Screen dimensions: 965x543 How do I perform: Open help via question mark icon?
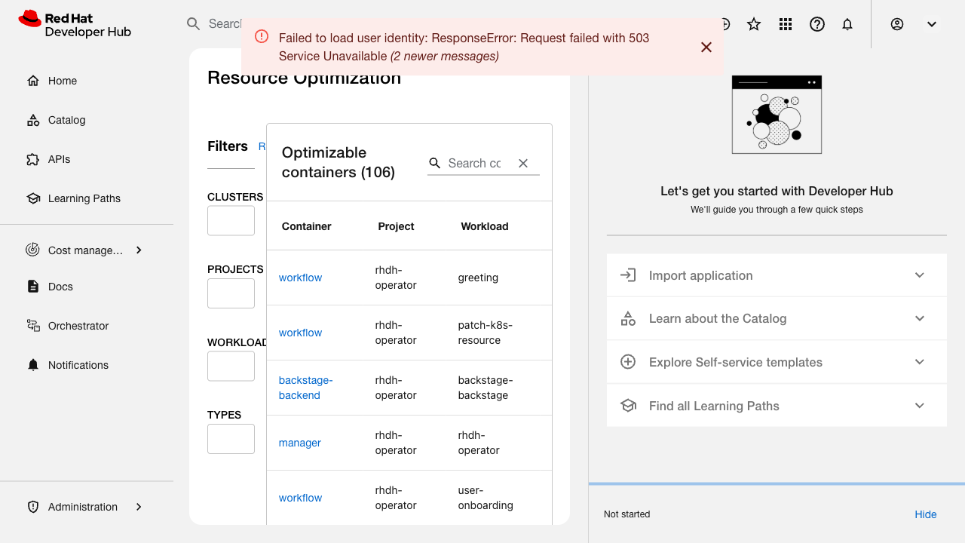coord(817,24)
